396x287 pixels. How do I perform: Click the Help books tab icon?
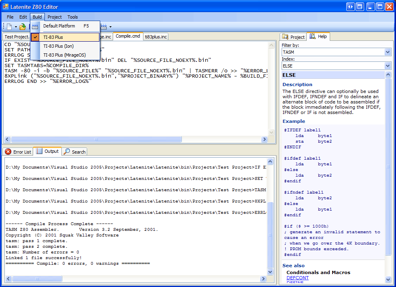coord(313,36)
